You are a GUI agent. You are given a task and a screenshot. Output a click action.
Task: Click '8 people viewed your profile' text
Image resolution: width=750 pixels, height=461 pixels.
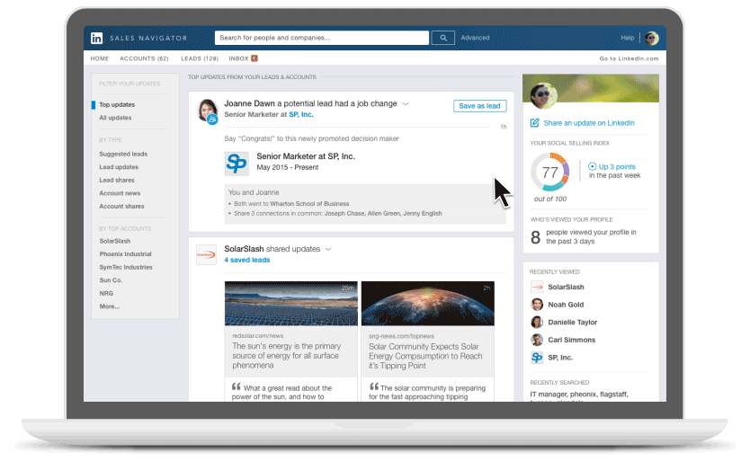tap(584, 236)
